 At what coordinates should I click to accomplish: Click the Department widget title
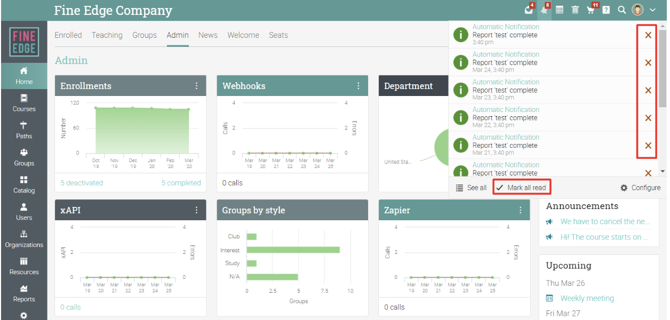tap(408, 86)
